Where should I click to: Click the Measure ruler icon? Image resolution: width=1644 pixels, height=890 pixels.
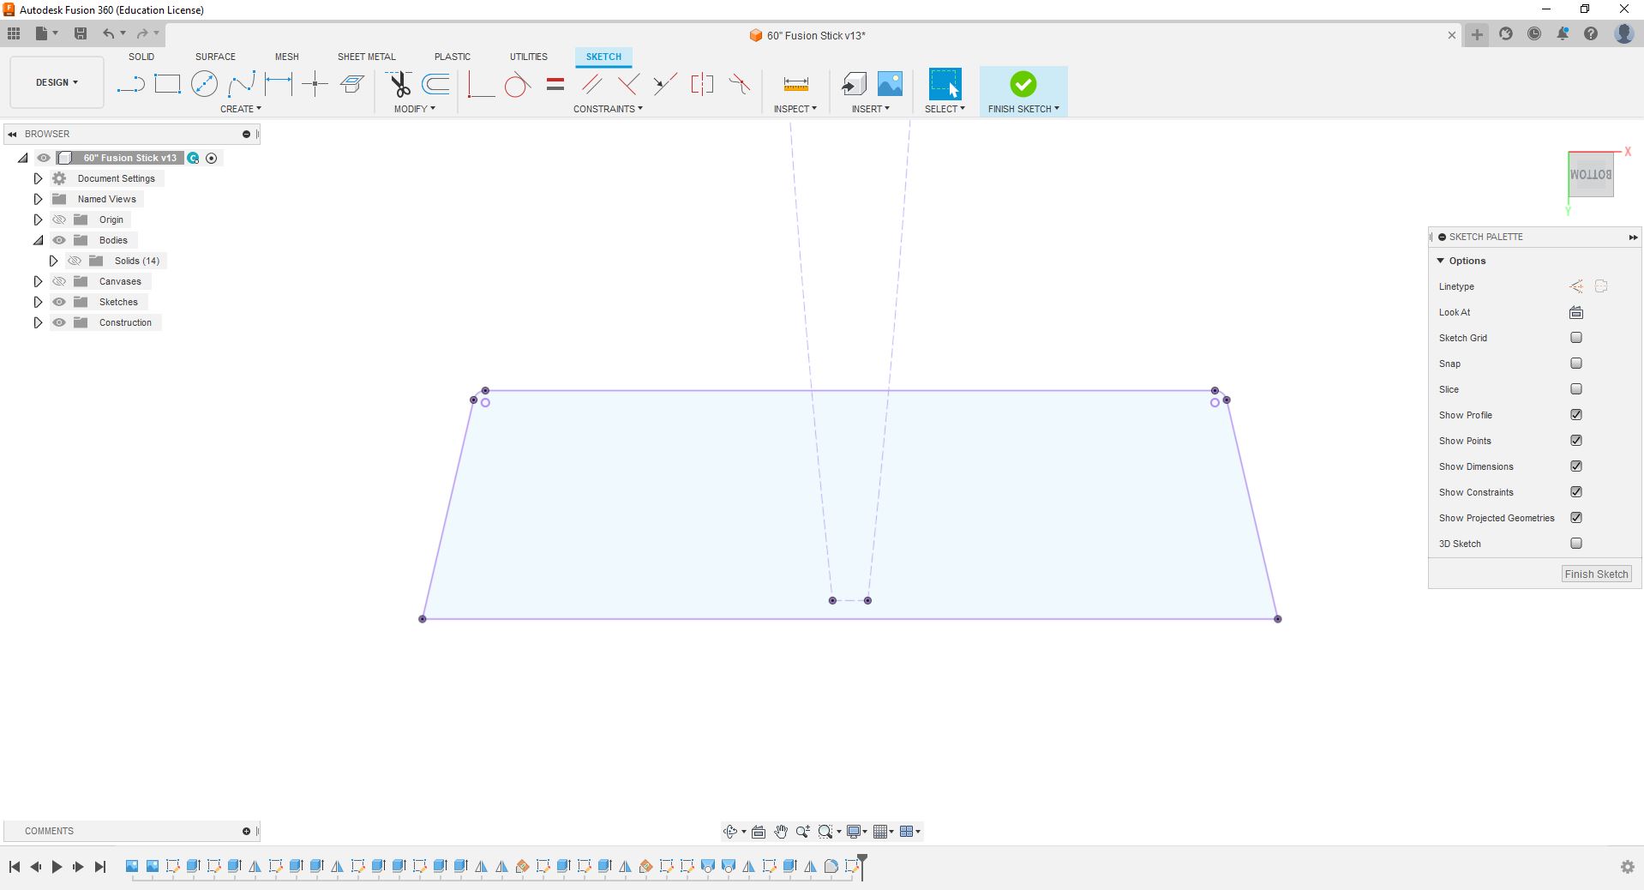tap(795, 84)
